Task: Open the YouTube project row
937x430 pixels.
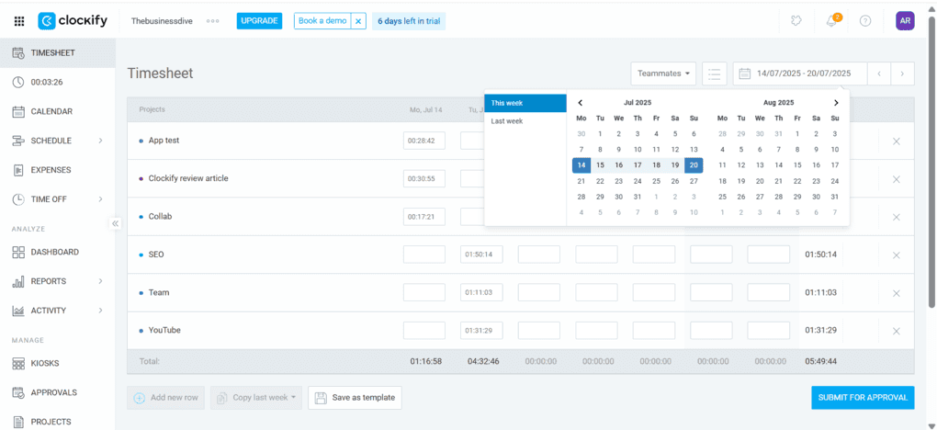Action: pyautogui.click(x=164, y=330)
